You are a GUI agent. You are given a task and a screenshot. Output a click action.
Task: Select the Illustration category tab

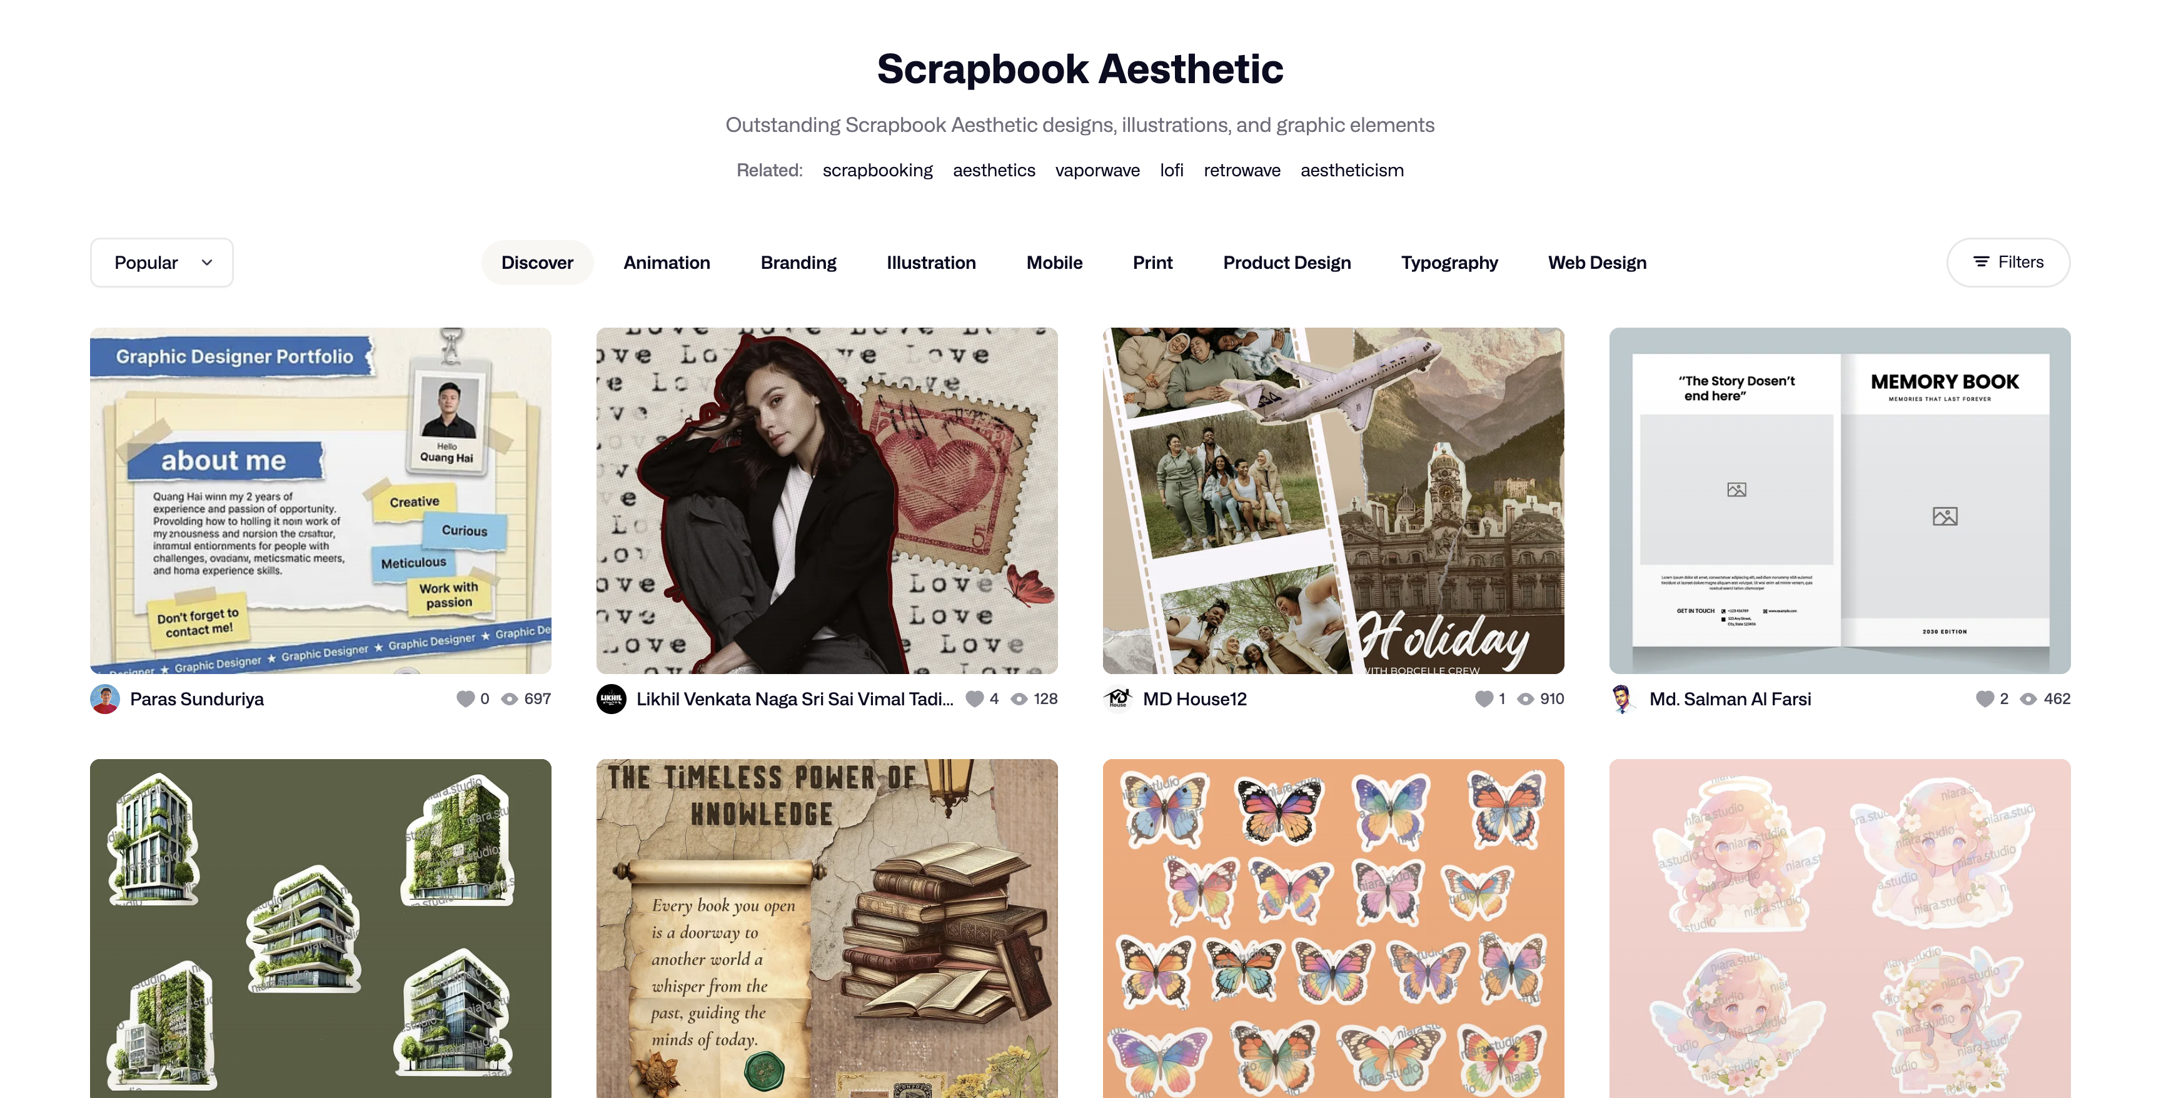tap(931, 263)
